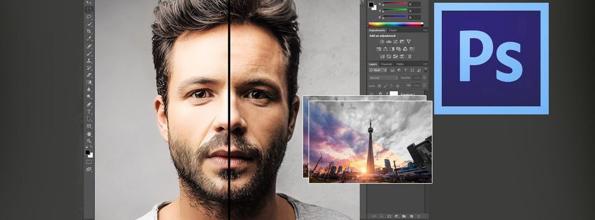
Task: Toggle visibility of the Exposure 1 layer
Action: click(x=372, y=94)
